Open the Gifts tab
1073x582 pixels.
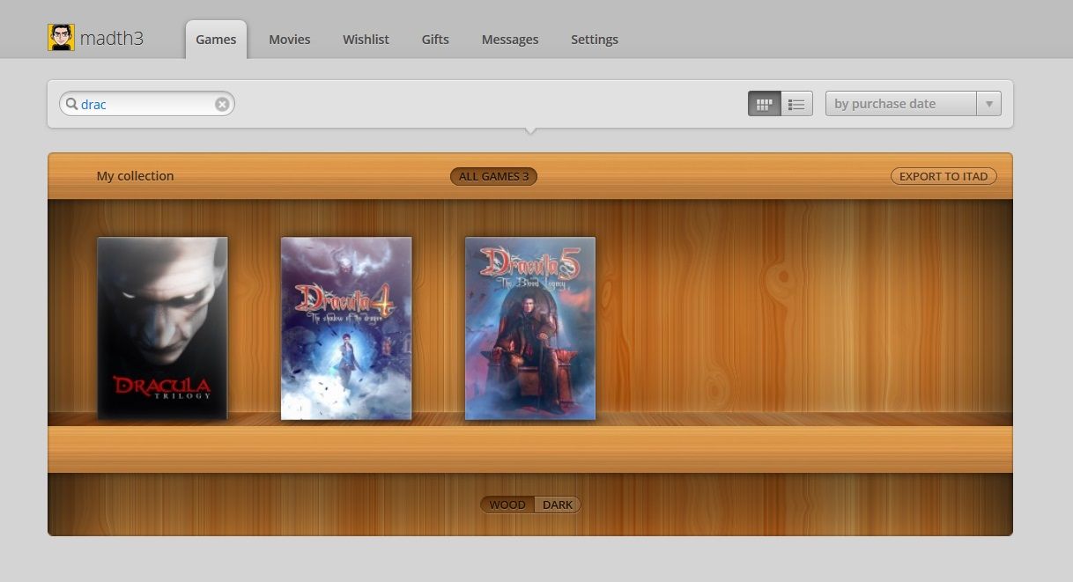coord(435,40)
